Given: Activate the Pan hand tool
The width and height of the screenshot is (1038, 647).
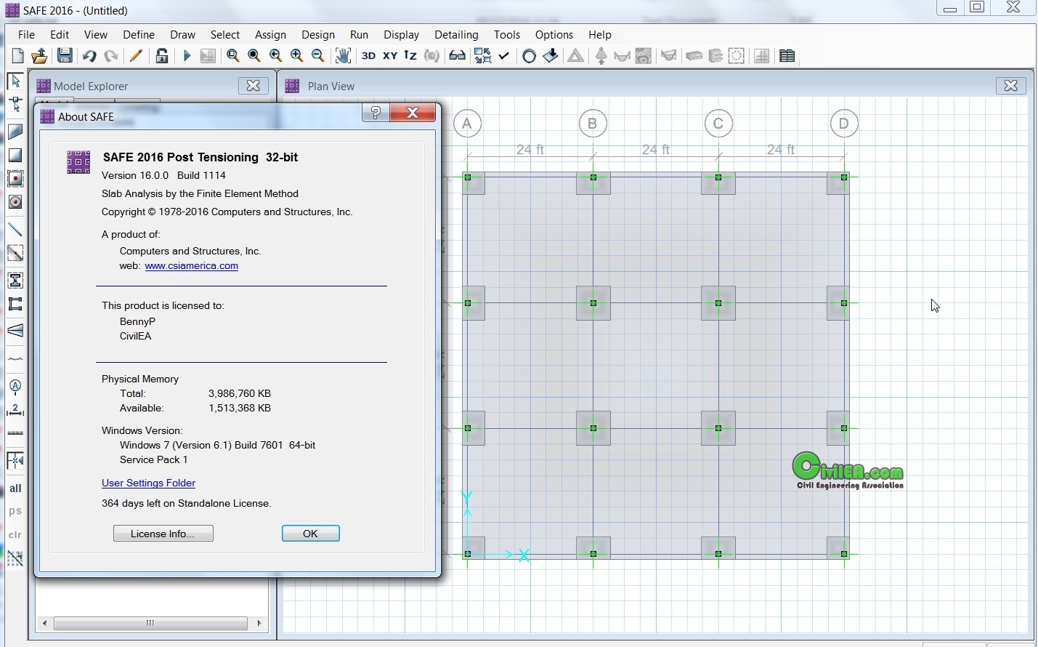Looking at the screenshot, I should tap(343, 56).
